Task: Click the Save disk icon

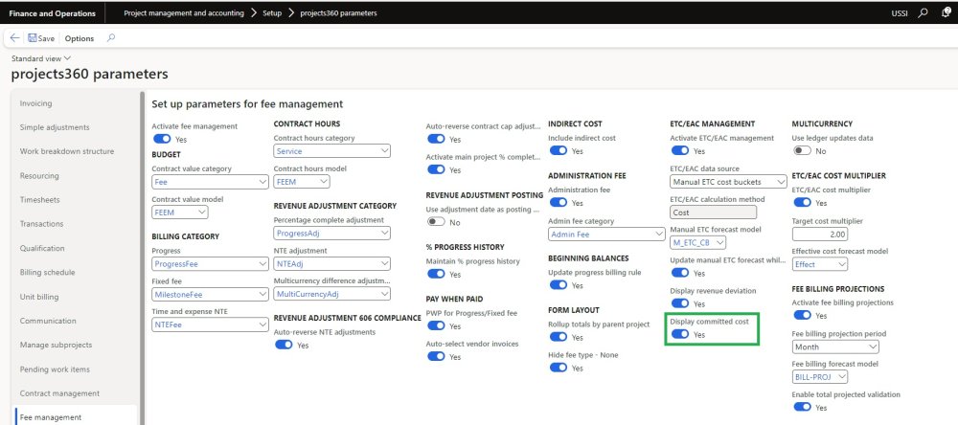Action: (x=34, y=38)
